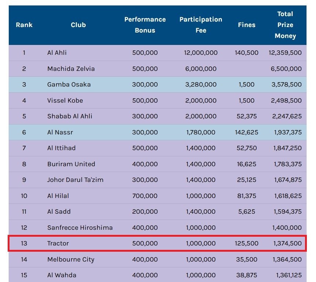Click Al Nassr's participation fee 1,780,000

click(x=201, y=132)
